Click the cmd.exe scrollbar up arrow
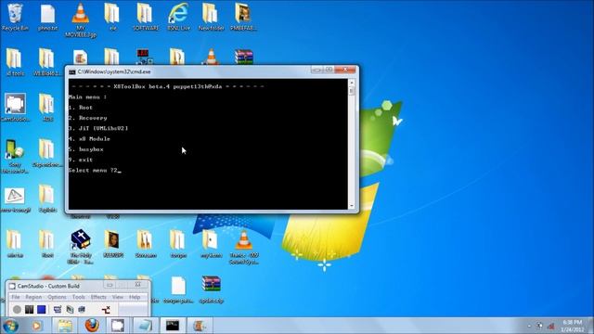The width and height of the screenshot is (594, 334). pyautogui.click(x=352, y=83)
